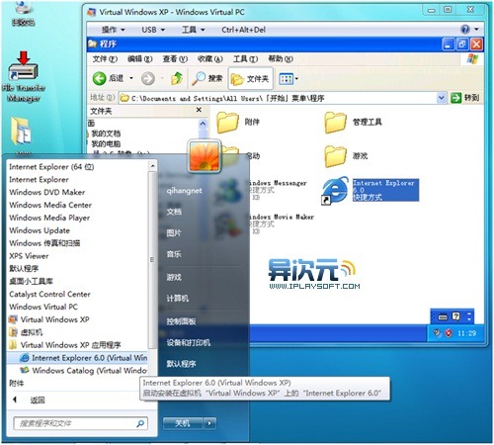Viewport: 494px width, 445px height.
Task: Toggle the Folders pane toolbar button
Action: pos(250,78)
